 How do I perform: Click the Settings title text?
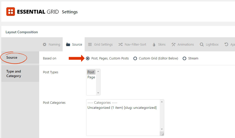[x=70, y=12]
